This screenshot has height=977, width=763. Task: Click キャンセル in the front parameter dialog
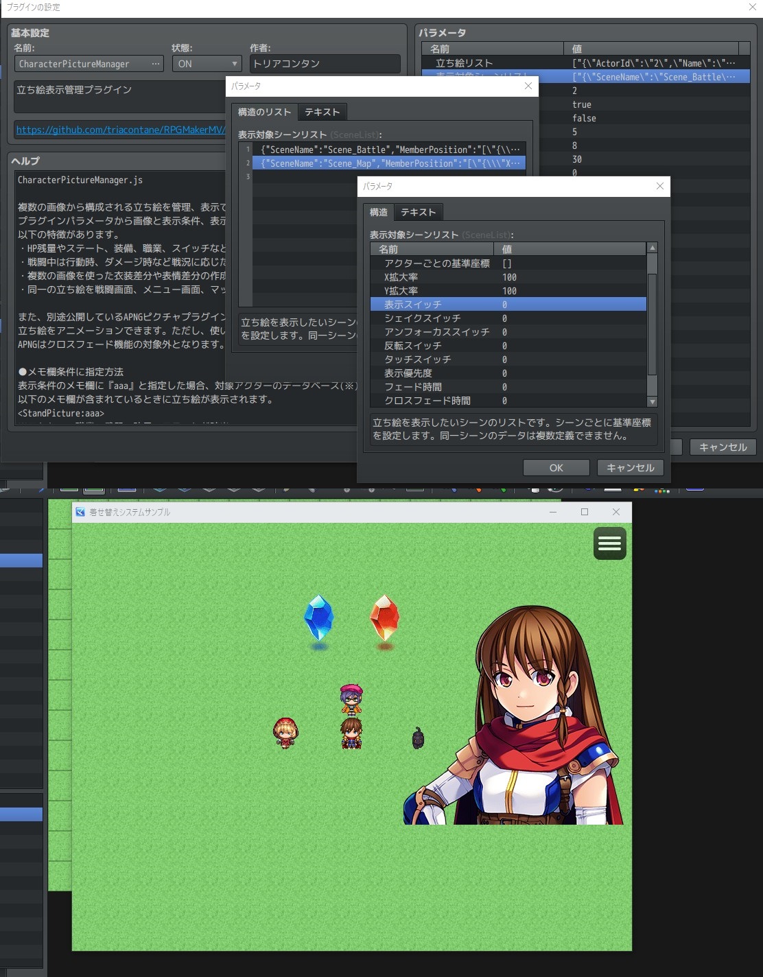(x=630, y=468)
